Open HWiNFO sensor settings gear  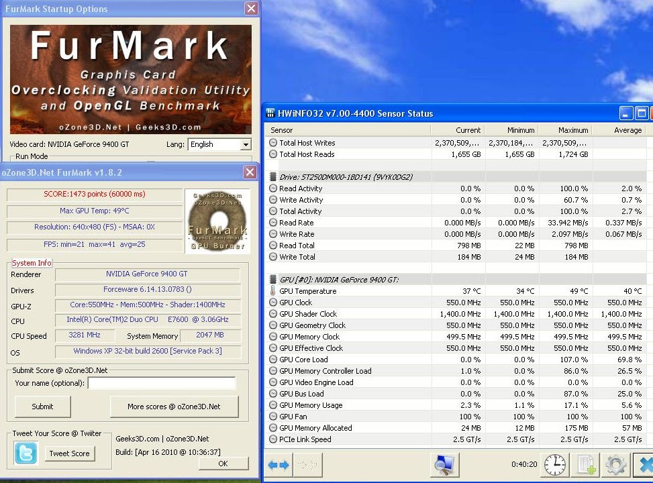(616, 465)
